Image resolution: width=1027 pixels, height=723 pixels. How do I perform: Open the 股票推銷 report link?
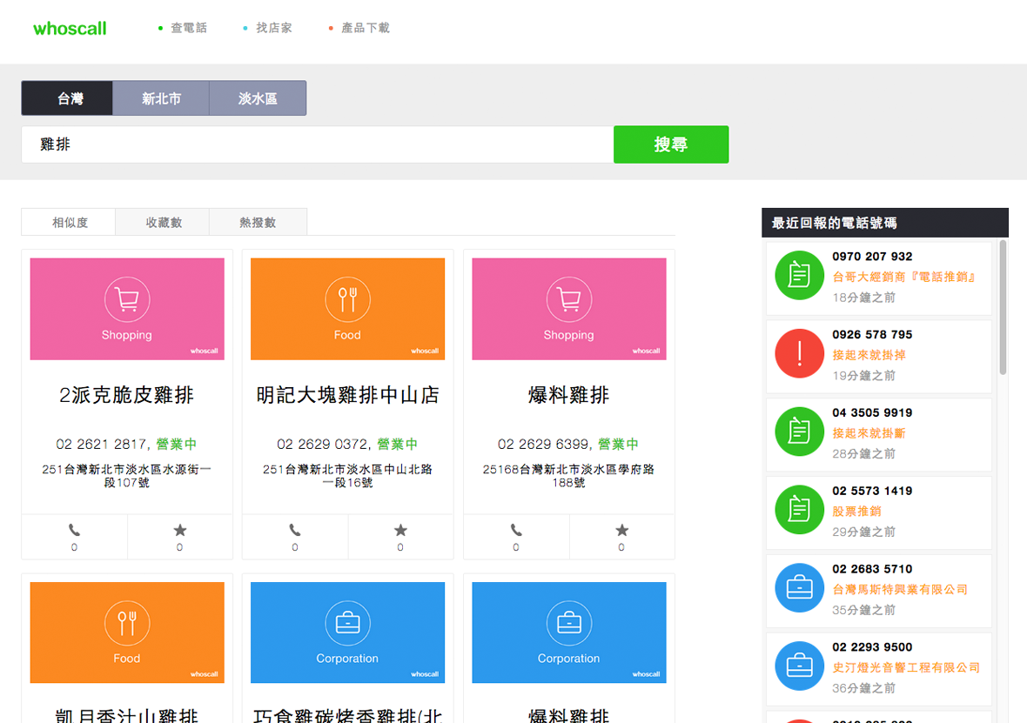[856, 512]
